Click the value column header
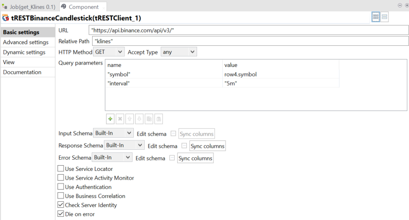This screenshot has width=409, height=220. [x=281, y=65]
